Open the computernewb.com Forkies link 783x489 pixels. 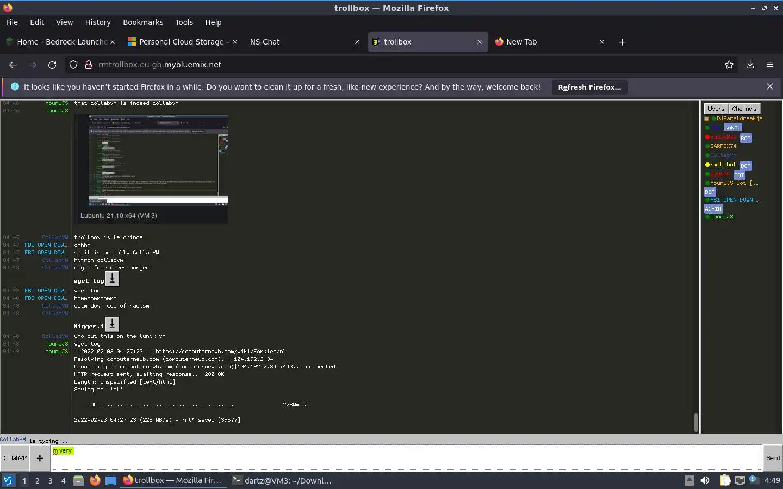coord(221,352)
